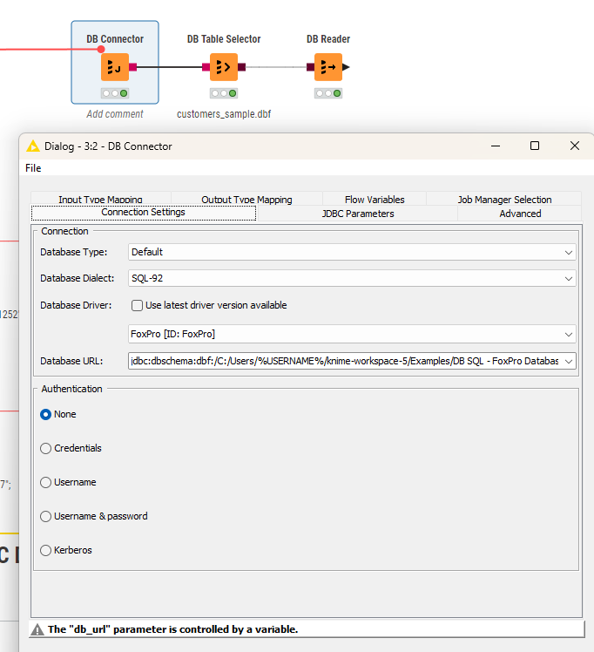
Task: Select the Credentials authentication option
Action: [x=46, y=448]
